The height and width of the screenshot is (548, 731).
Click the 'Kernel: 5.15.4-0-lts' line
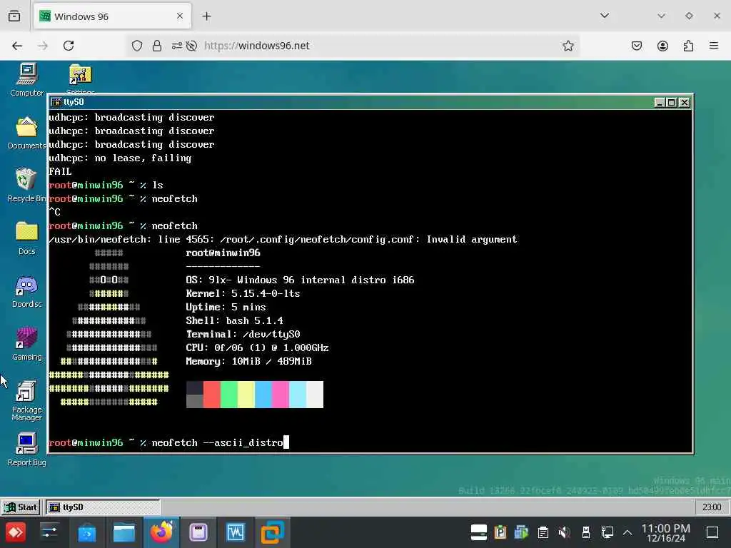(243, 293)
